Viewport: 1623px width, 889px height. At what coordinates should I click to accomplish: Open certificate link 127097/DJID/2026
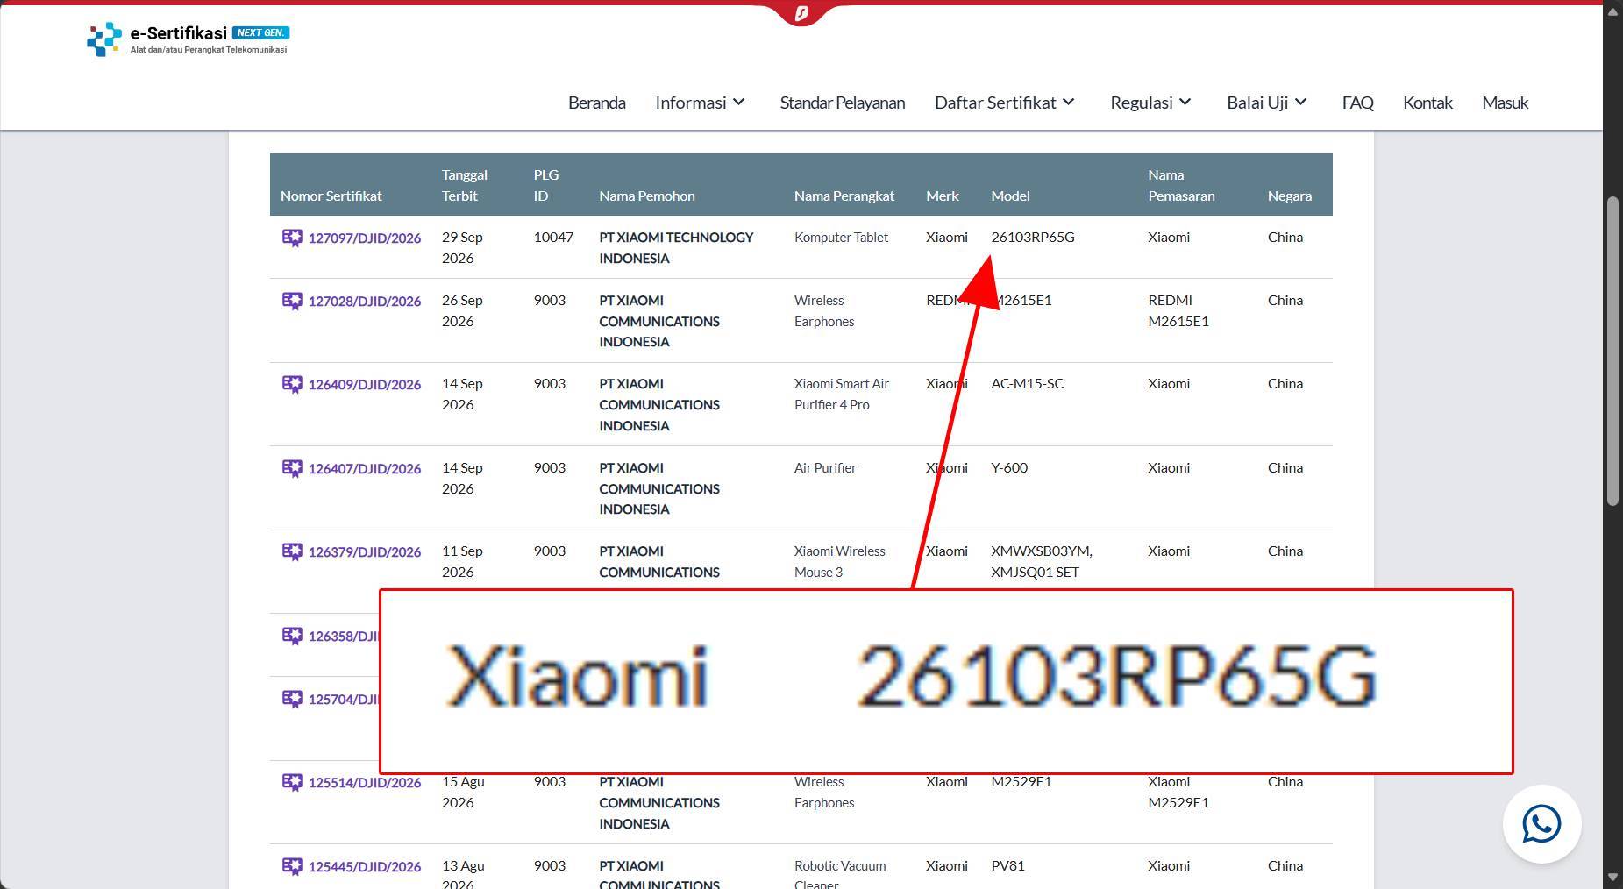365,238
